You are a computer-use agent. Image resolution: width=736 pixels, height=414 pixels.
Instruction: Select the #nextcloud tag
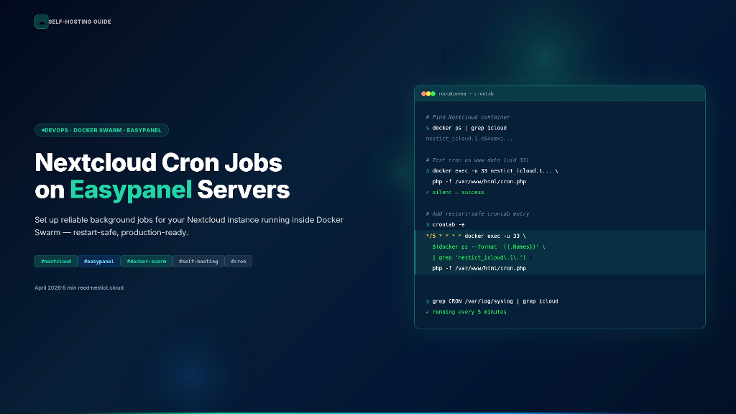pos(56,262)
